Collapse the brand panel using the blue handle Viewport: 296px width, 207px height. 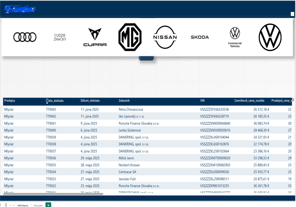(x=146, y=58)
